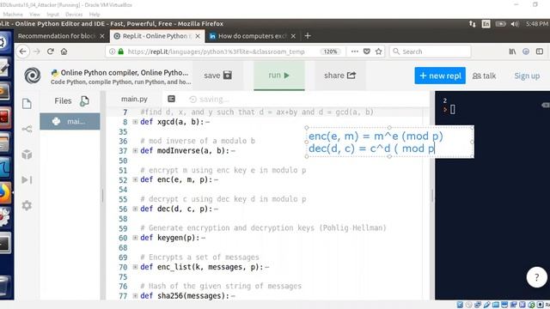Image resolution: width=550 pixels, height=309 pixels.
Task: Select main.py file in the Files list
Action: [x=70, y=121]
